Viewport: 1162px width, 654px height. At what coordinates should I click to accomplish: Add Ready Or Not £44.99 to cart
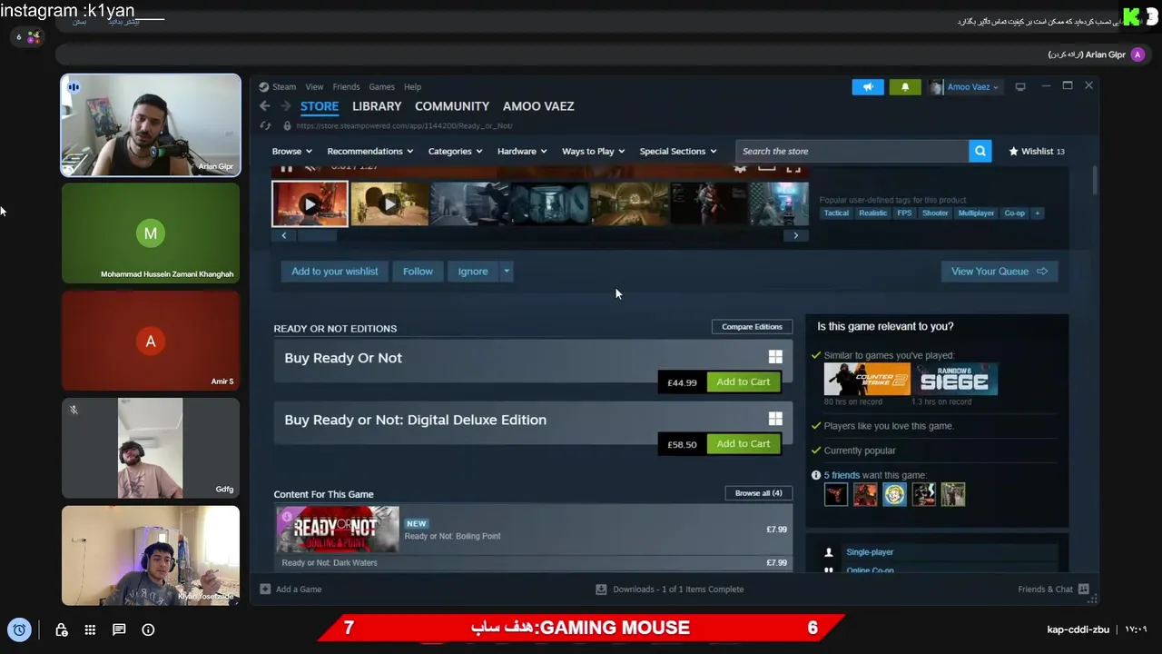[743, 381]
